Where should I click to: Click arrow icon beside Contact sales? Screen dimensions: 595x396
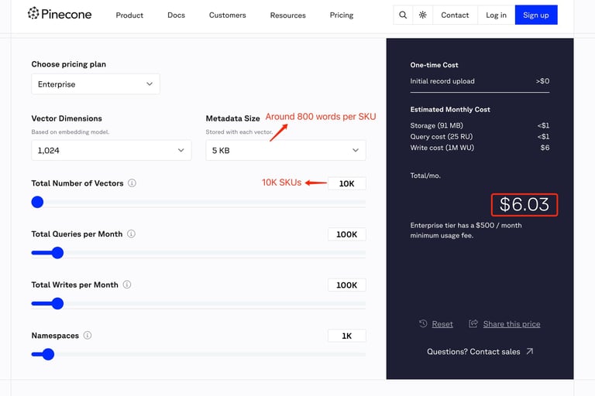pos(530,351)
